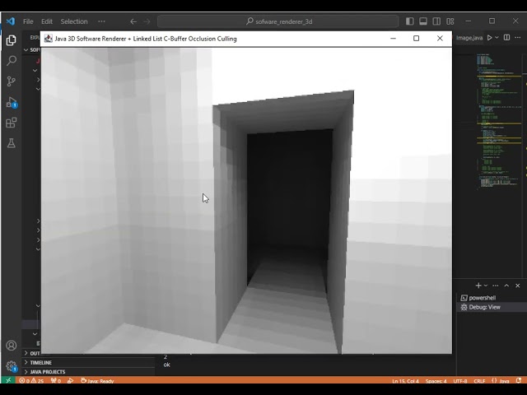The height and width of the screenshot is (395, 527).
Task: Click the VS Code logo icon
Action: click(x=11, y=21)
